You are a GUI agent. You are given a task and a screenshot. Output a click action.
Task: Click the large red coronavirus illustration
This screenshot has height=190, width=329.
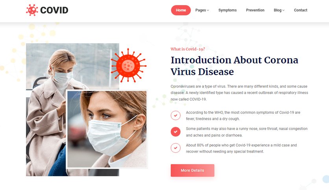click(129, 66)
